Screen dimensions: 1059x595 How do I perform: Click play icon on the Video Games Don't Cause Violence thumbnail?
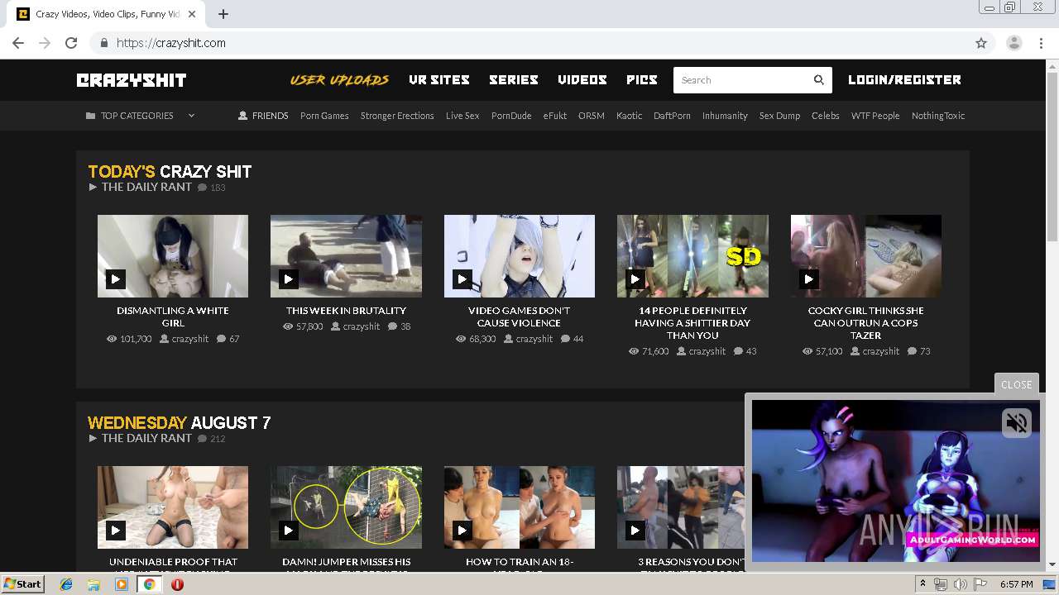pos(462,279)
